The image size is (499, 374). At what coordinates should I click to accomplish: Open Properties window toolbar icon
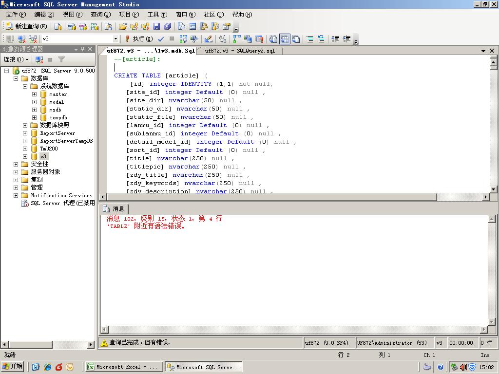(227, 26)
